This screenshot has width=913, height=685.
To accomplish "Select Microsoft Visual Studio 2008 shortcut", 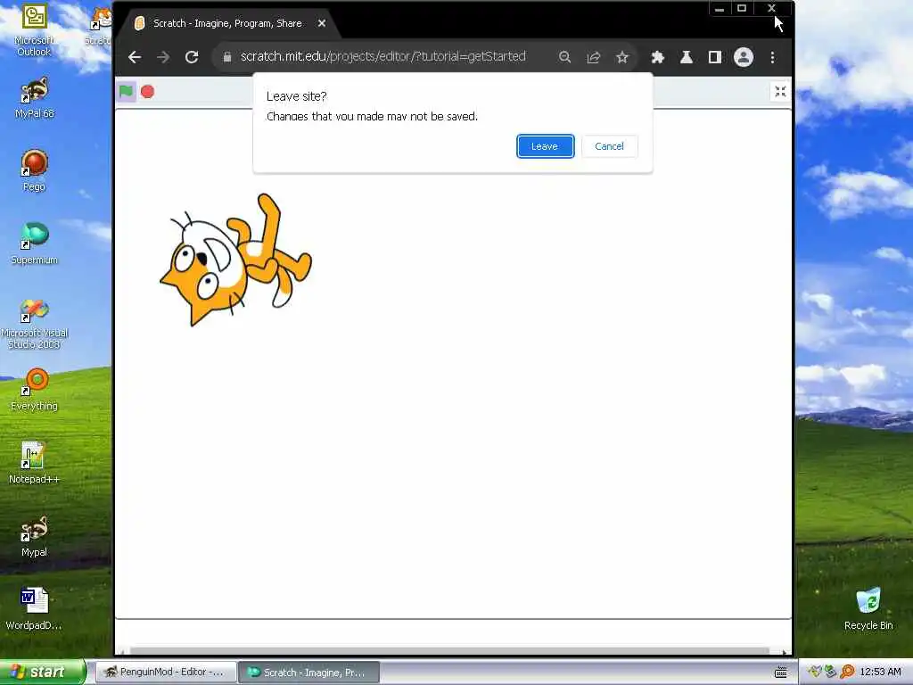I will point(35,324).
